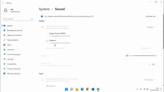164x92 pixels.
Task: Open Digital Audio (S/PDIF) properties chevron
Action: click(x=156, y=35)
